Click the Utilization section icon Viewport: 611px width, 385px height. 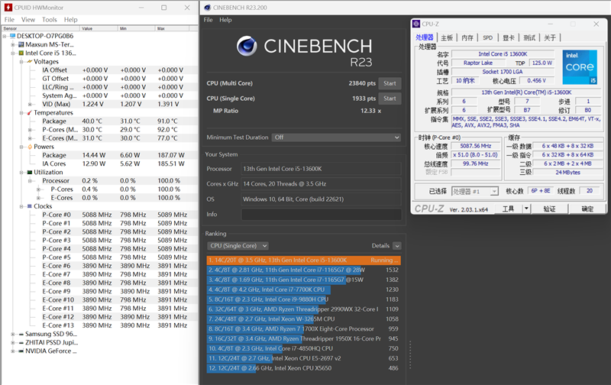pos(30,172)
